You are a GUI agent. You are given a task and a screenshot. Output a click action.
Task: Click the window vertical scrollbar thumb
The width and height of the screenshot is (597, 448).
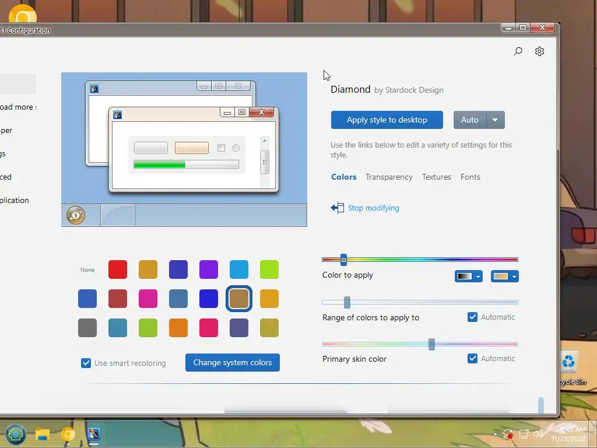point(540,405)
